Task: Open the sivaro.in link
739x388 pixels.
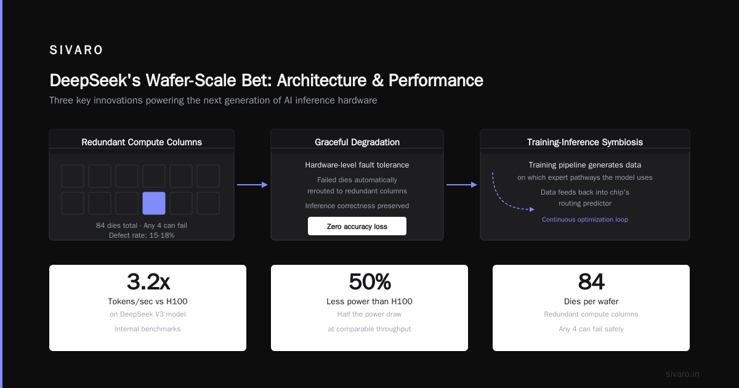Action: click(683, 374)
